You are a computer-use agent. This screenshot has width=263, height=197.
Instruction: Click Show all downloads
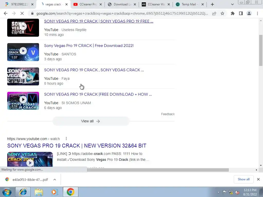click(x=243, y=179)
